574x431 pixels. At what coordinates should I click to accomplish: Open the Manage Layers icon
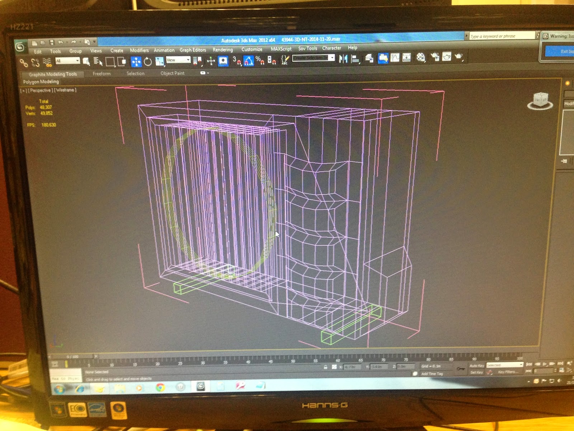369,58
